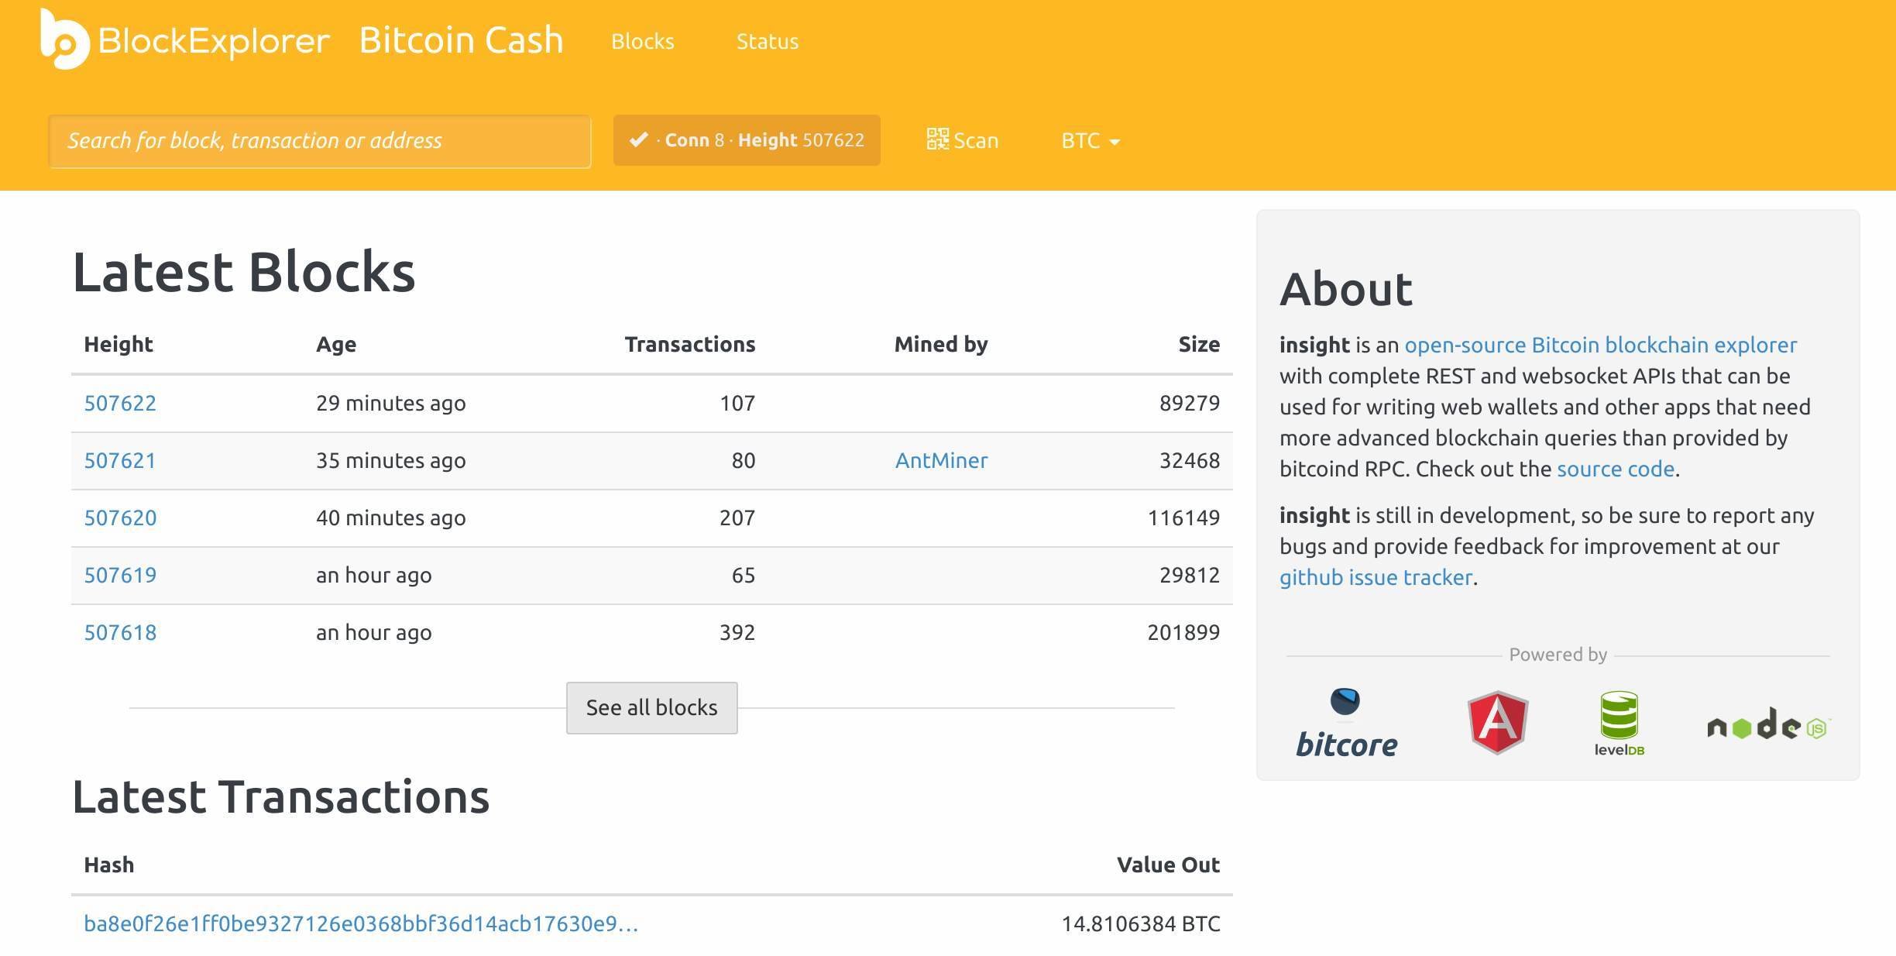Click the Node.js logo
Image resolution: width=1896 pixels, height=956 pixels.
(1767, 726)
